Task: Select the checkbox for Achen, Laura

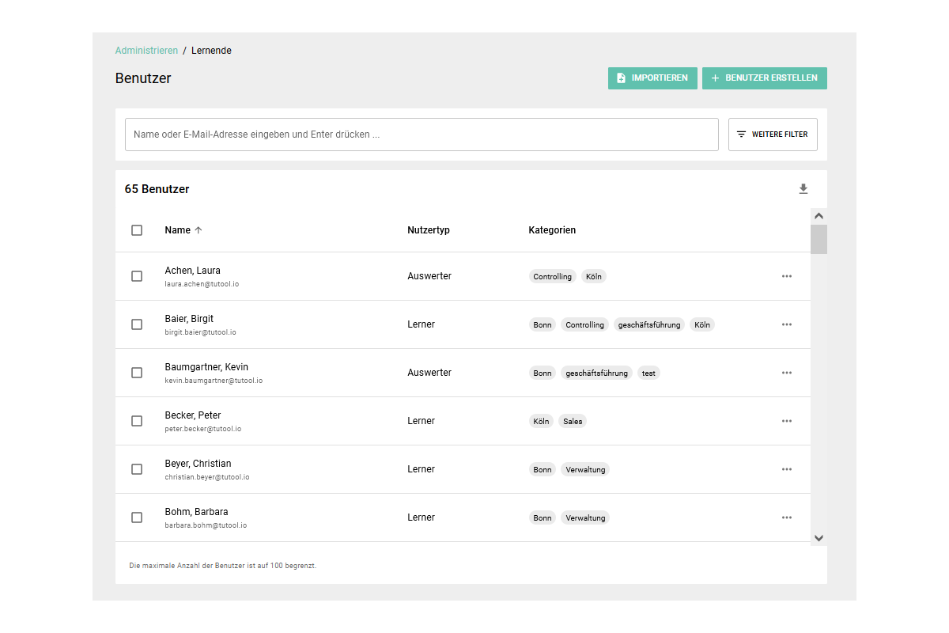Action: (137, 276)
